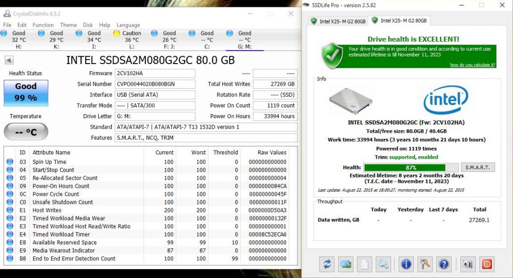Viewport: 513px width, 278px height.
Task: Click the 87% health progress bar
Action: (411, 167)
